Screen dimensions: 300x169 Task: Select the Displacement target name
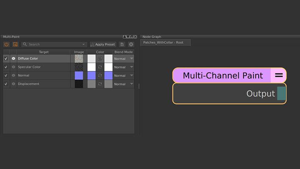[x=28, y=84]
